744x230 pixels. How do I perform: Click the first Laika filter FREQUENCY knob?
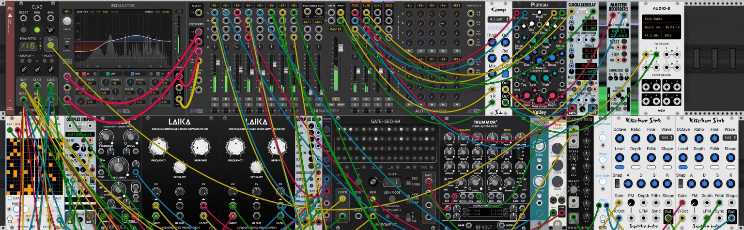158,147
